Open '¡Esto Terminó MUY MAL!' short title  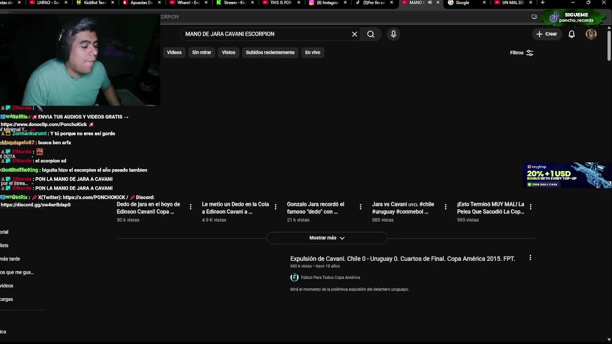tap(491, 208)
